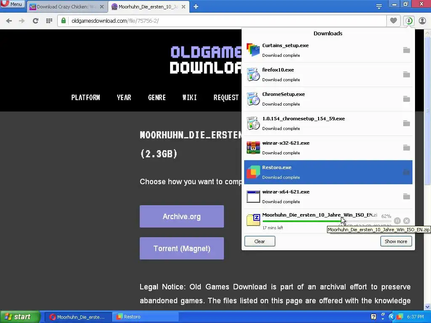Click the winrar-x32 file icon
Screen dimensions: 431x323
click(x=253, y=148)
